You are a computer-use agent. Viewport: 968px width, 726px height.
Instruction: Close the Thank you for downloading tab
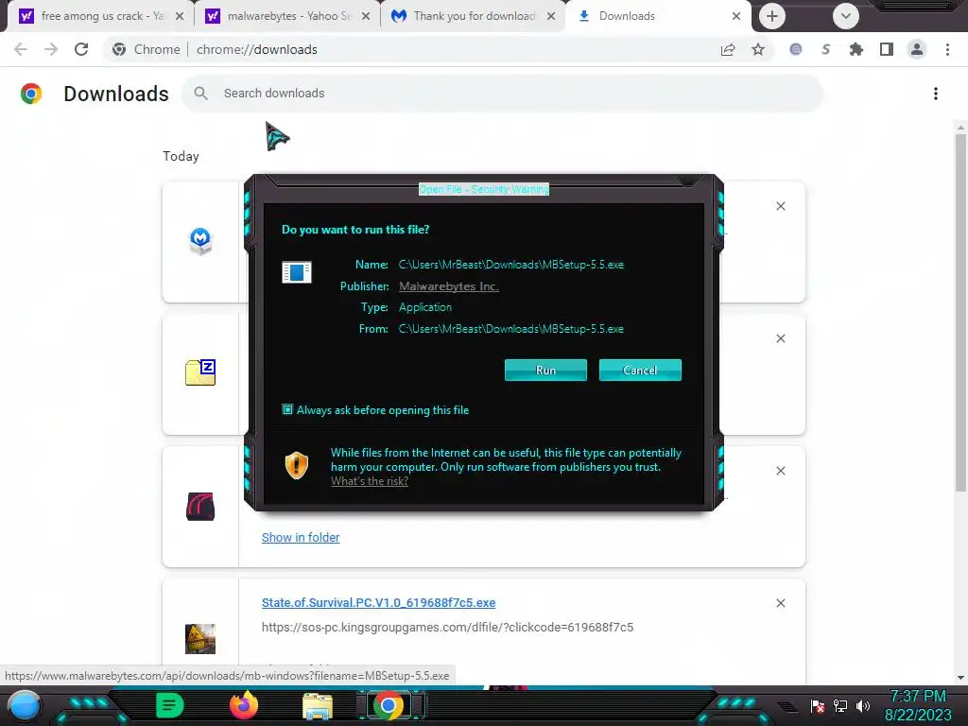(x=551, y=16)
